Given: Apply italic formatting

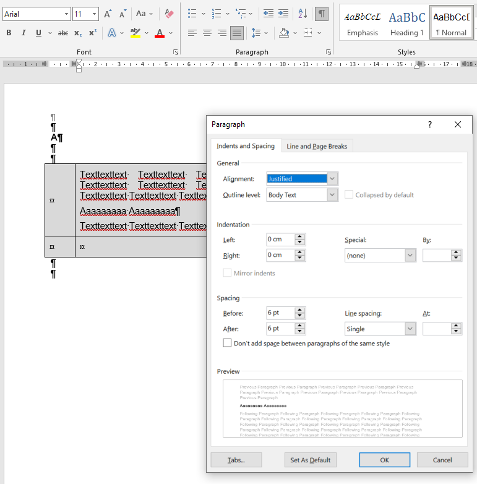Looking at the screenshot, I should coord(24,33).
